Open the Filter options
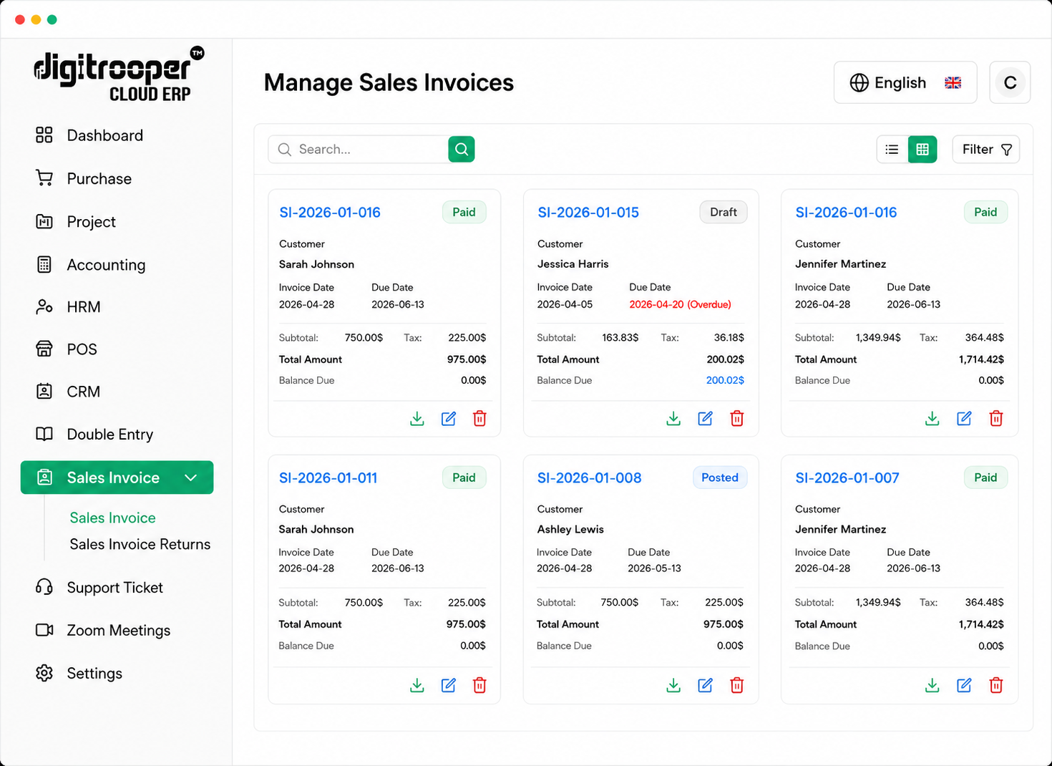This screenshot has width=1052, height=766. coord(986,149)
